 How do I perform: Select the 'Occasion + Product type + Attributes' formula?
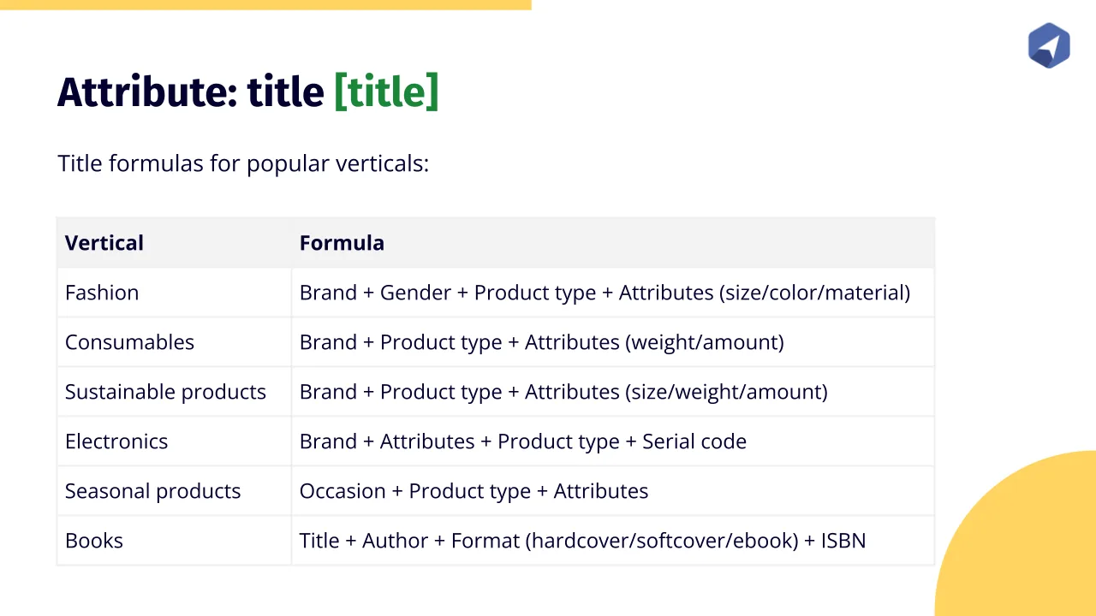(474, 491)
